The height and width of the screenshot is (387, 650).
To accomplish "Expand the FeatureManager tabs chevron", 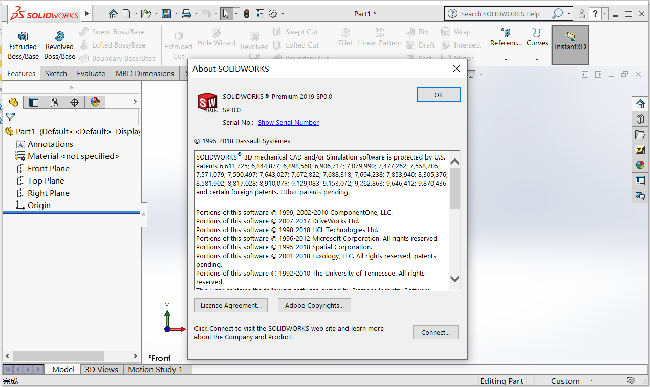I will point(135,102).
